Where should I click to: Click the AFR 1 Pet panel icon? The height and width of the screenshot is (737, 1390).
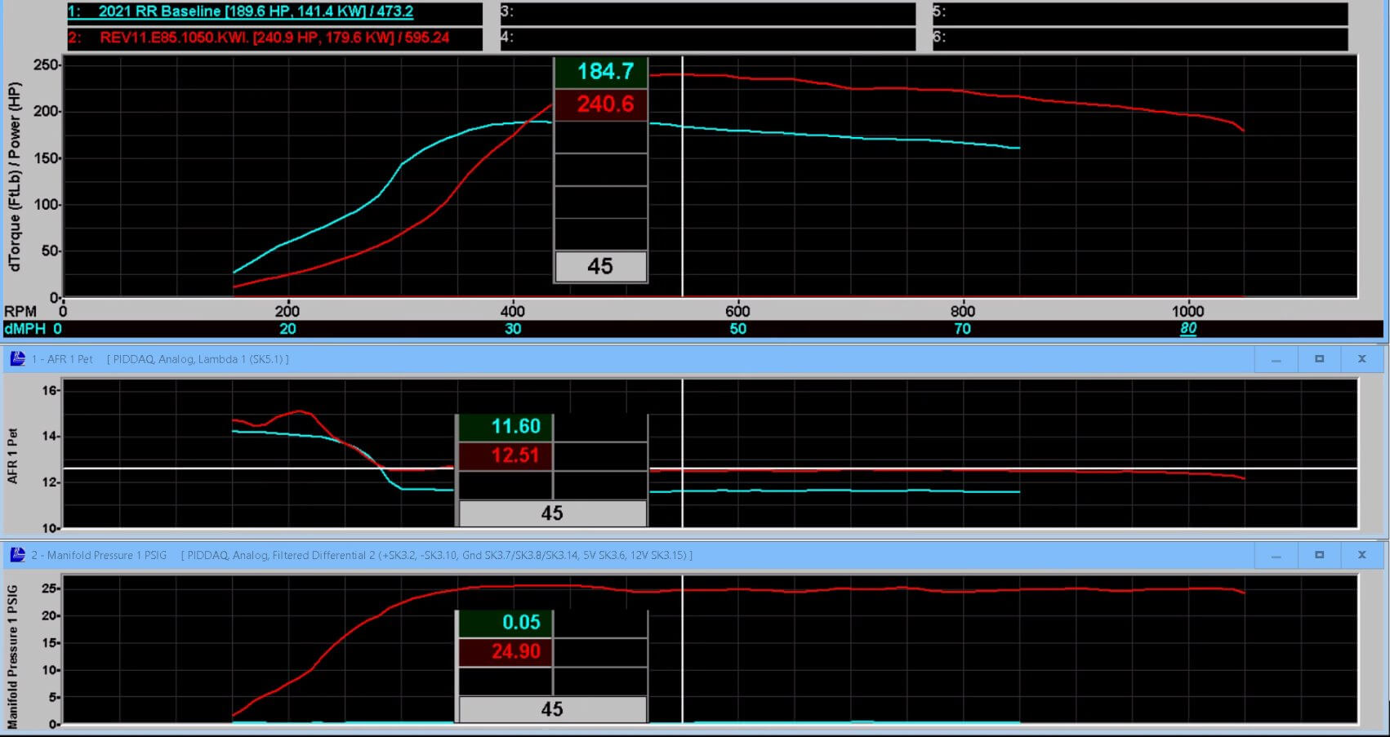pyautogui.click(x=17, y=359)
